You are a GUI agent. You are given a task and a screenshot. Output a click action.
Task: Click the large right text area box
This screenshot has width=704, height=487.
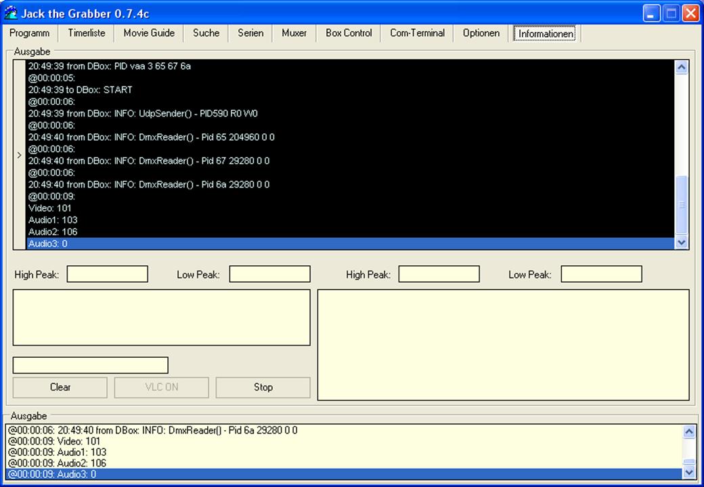(504, 345)
